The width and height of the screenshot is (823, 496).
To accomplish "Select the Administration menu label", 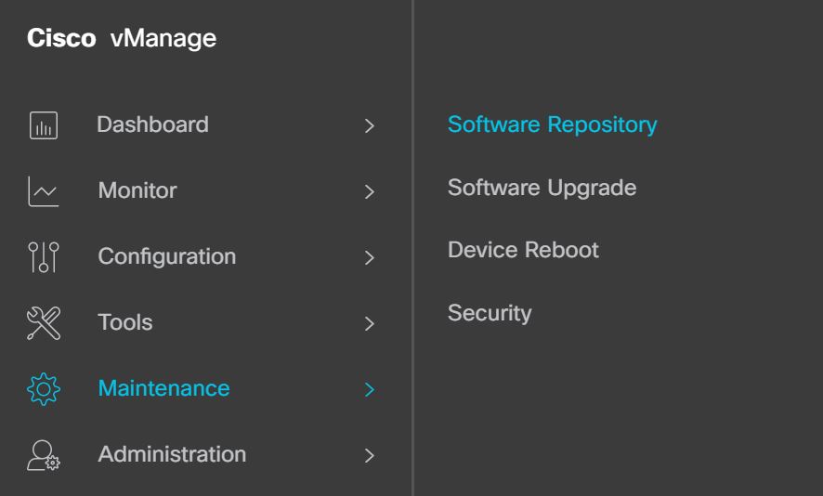I will click(172, 454).
